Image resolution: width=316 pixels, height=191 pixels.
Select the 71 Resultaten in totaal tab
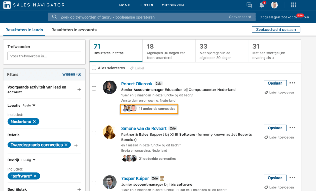click(x=116, y=51)
